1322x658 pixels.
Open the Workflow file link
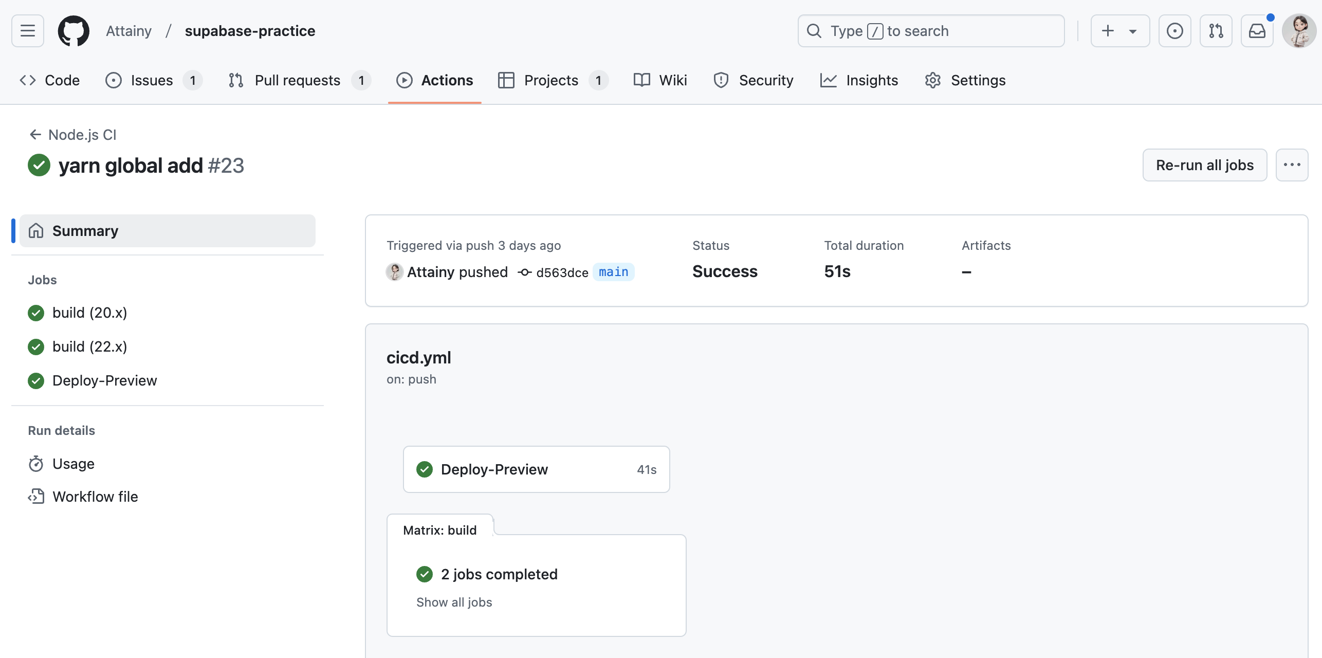tap(95, 497)
